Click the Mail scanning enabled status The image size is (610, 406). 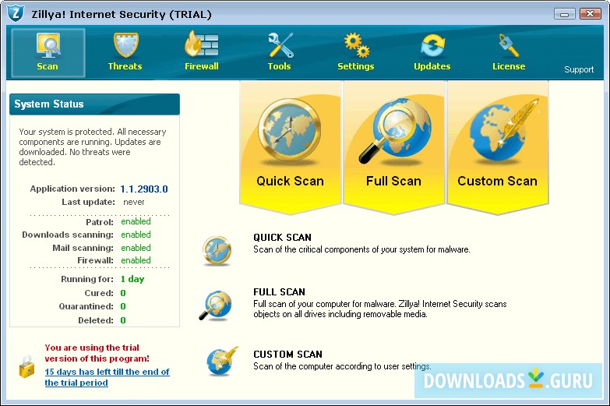[136, 248]
